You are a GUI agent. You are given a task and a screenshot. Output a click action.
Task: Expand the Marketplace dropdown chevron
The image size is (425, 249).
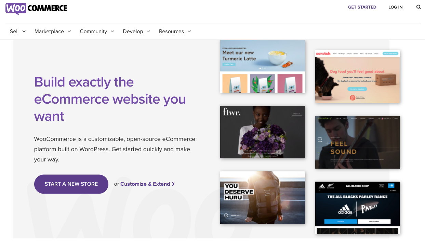click(69, 31)
